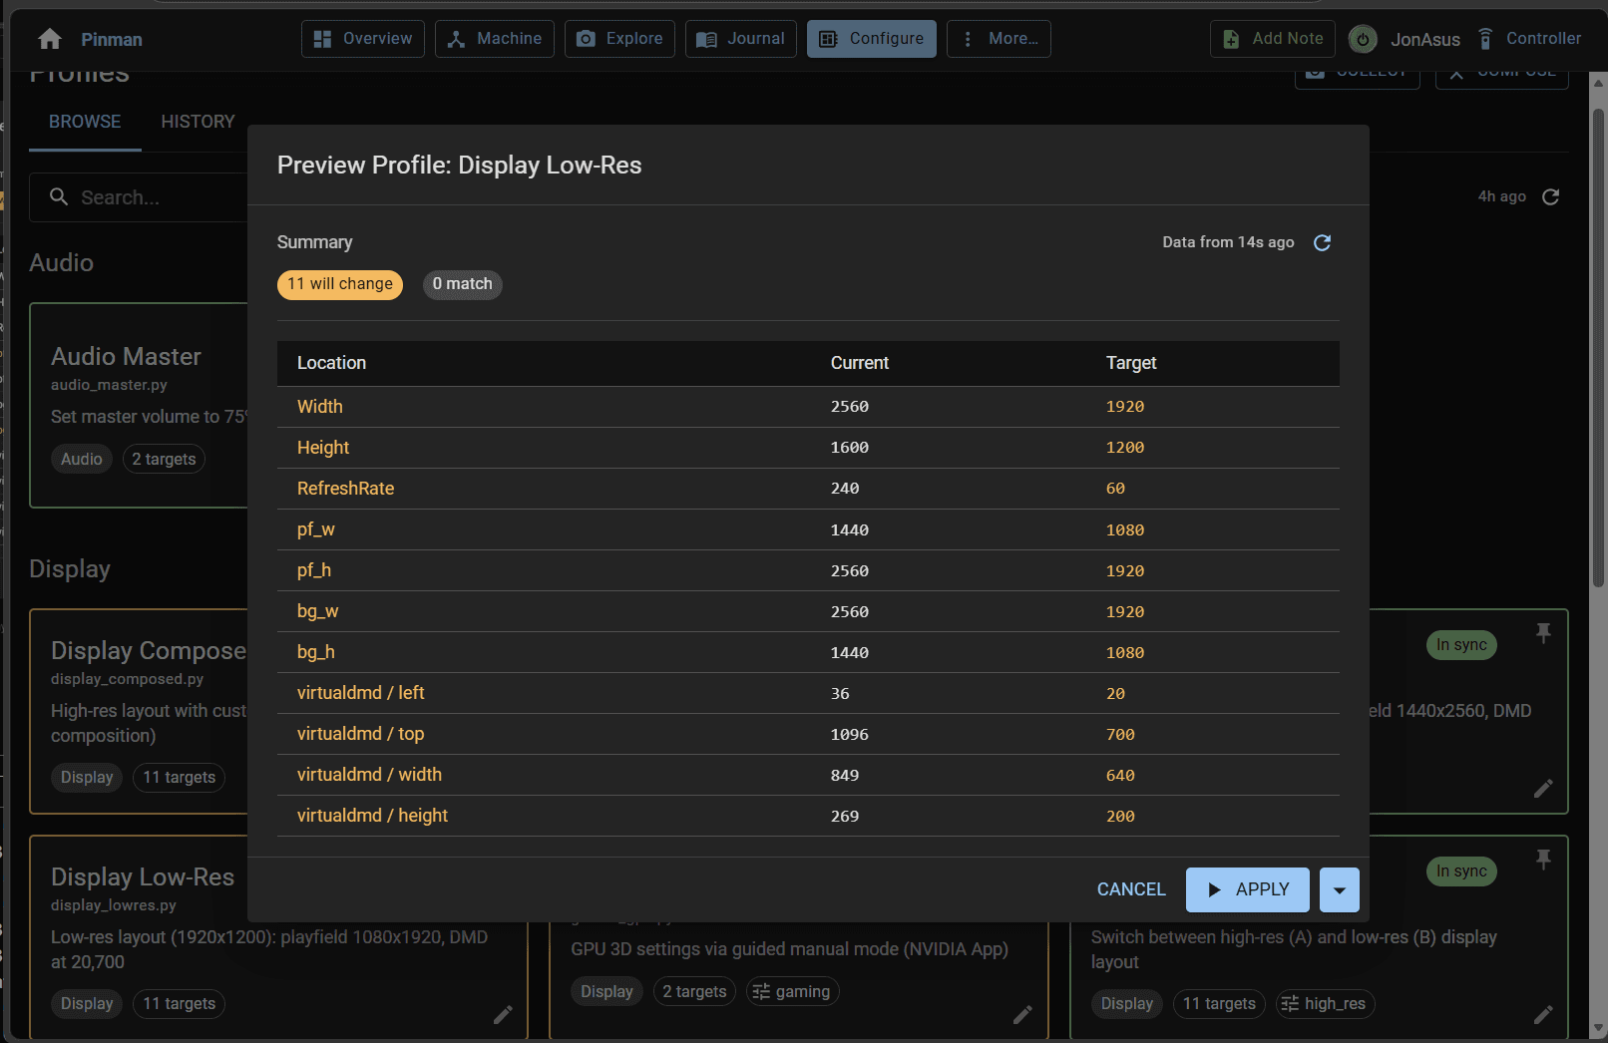Open the Audio Master profile card title
The image size is (1608, 1043).
(126, 357)
